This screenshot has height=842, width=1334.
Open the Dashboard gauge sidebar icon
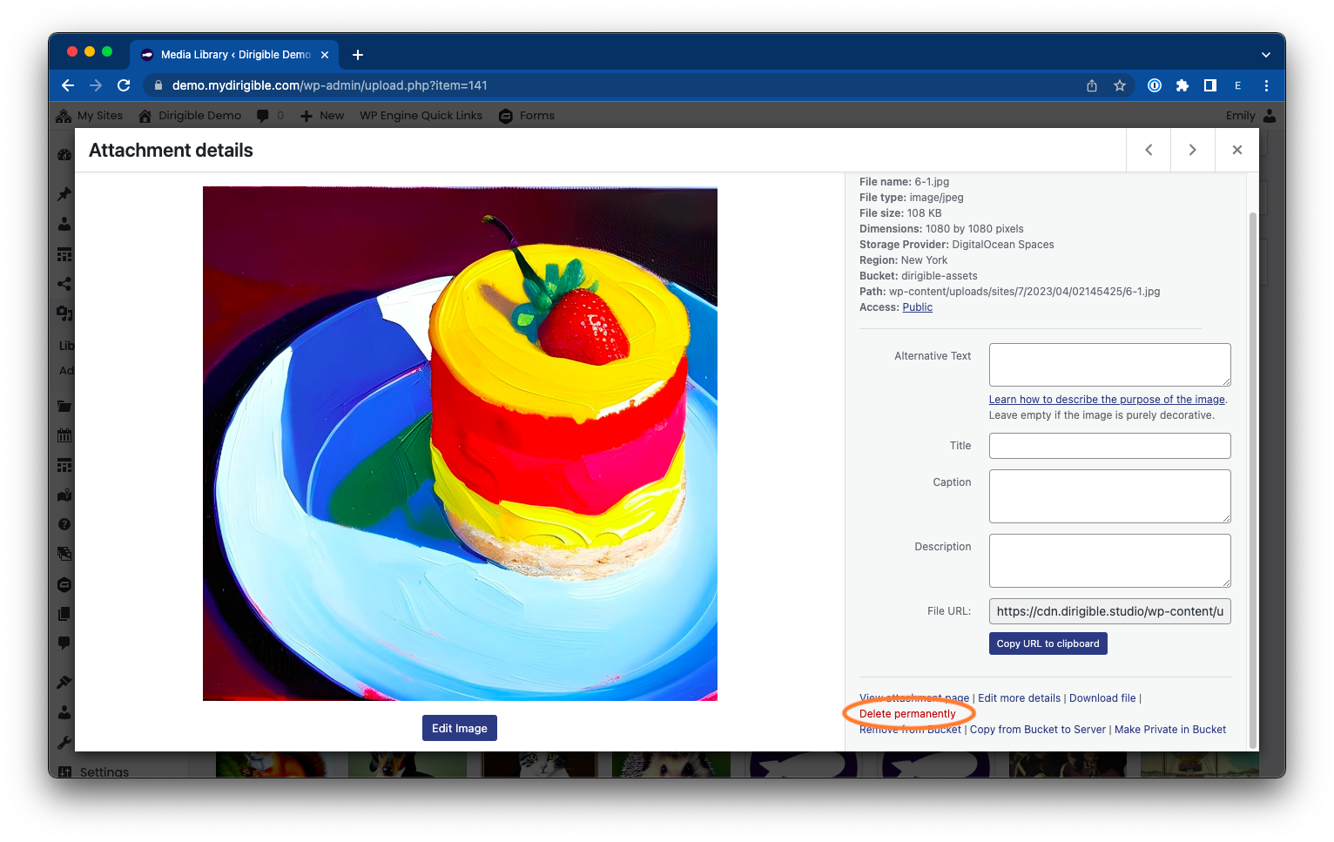point(64,155)
